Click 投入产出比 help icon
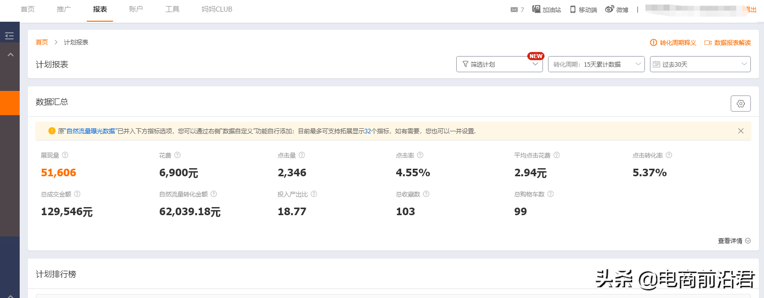Image resolution: width=764 pixels, height=298 pixels. (x=313, y=193)
